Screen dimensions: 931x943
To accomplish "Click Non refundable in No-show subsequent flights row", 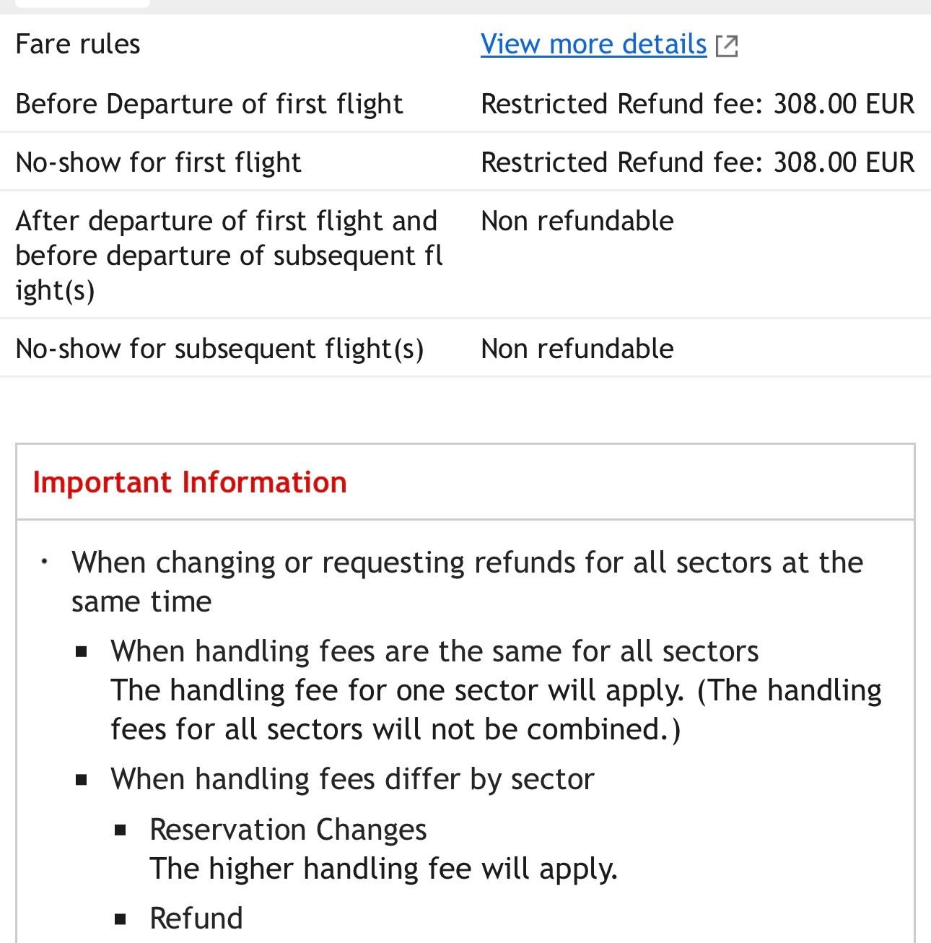I will [577, 349].
